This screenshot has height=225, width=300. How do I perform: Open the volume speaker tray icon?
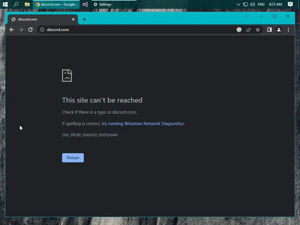252,4
